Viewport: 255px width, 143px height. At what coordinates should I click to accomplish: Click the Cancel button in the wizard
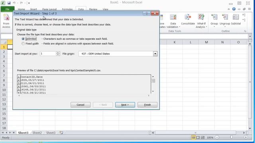[80, 105]
